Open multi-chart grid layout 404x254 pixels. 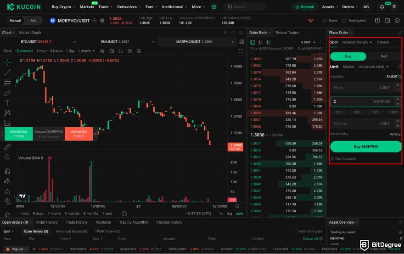[x=241, y=41]
